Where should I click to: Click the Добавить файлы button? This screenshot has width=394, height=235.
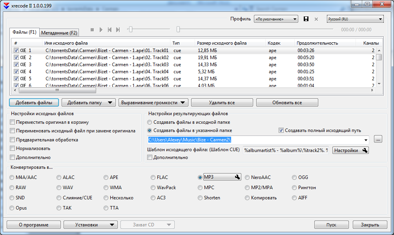point(34,103)
